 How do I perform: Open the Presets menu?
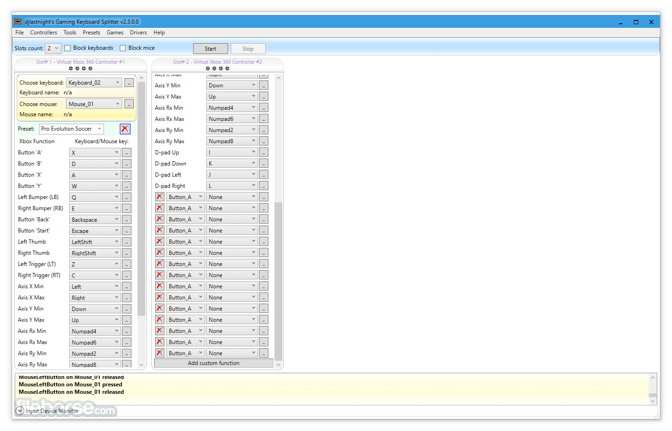pos(91,33)
